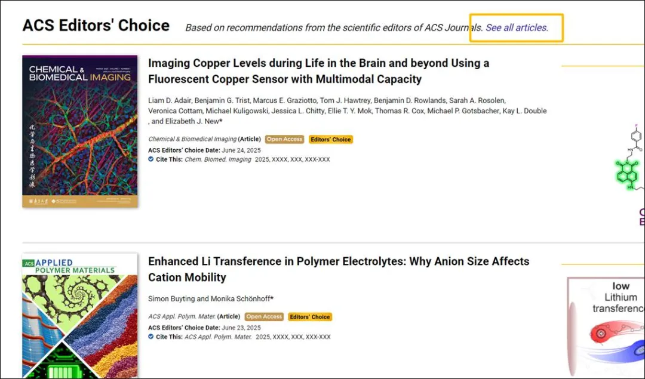The height and width of the screenshot is (379, 645).
Task: Click Editors' Choice badge on polymer article
Action: pyautogui.click(x=310, y=316)
